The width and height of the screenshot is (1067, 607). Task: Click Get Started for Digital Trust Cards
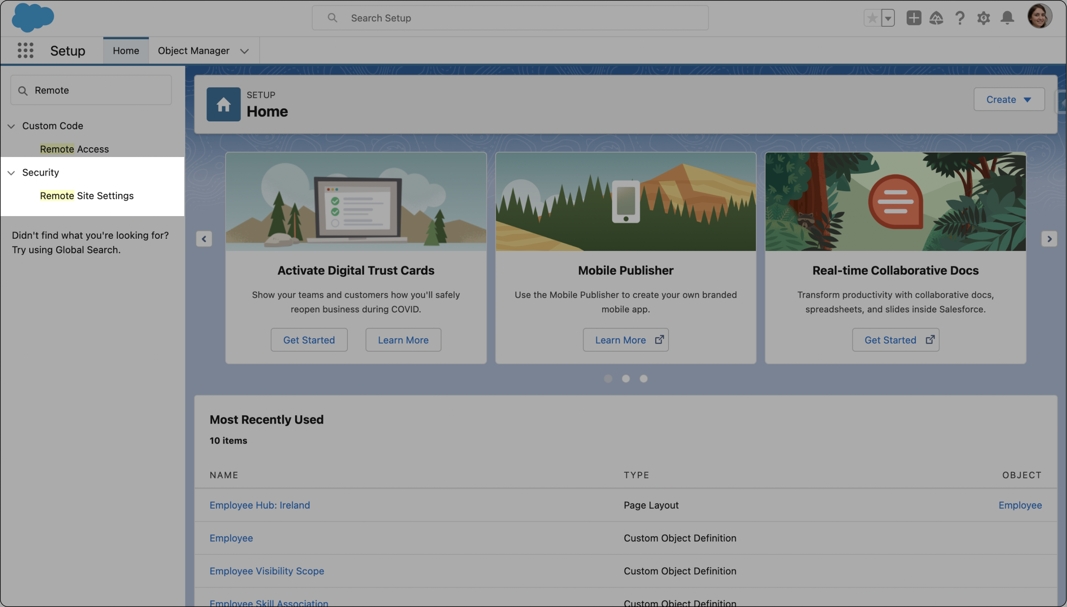point(309,340)
